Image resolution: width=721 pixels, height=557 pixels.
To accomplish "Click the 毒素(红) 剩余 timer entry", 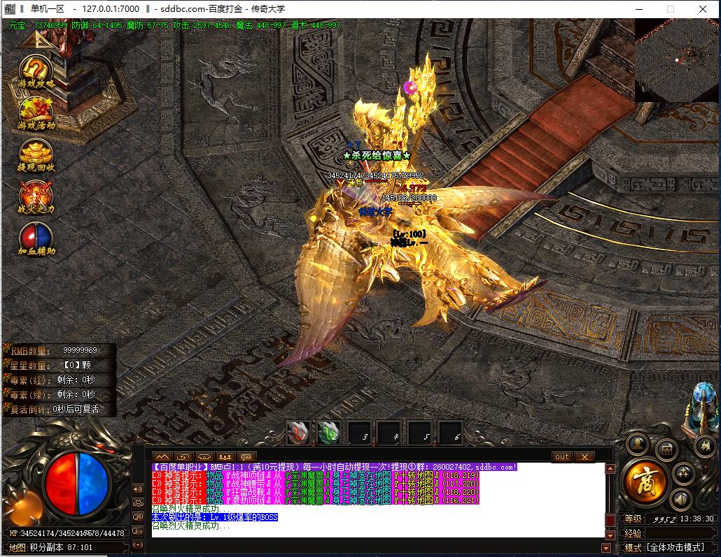I will click(59, 380).
